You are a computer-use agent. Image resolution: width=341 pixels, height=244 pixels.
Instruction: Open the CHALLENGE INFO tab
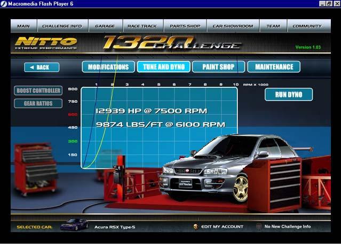(x=62, y=26)
